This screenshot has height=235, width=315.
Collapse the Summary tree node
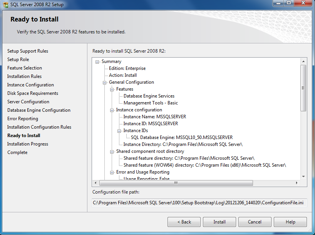[97, 62]
